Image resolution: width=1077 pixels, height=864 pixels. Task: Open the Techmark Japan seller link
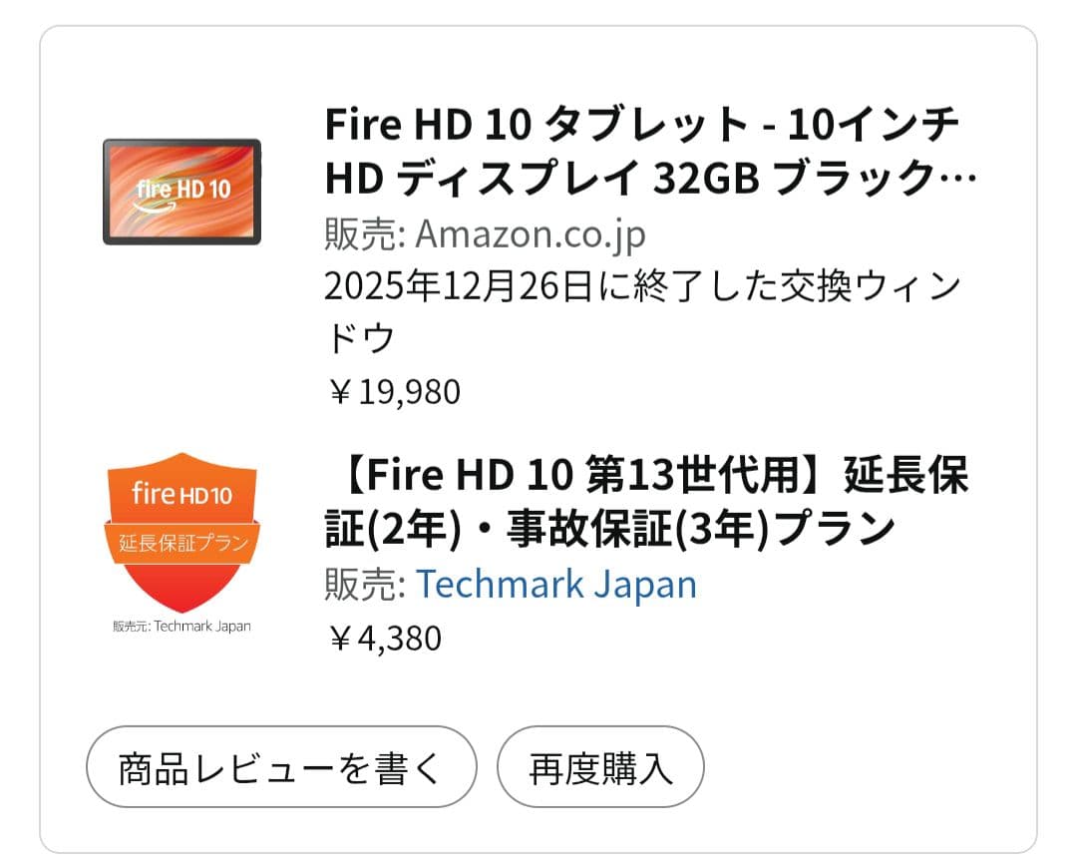556,585
